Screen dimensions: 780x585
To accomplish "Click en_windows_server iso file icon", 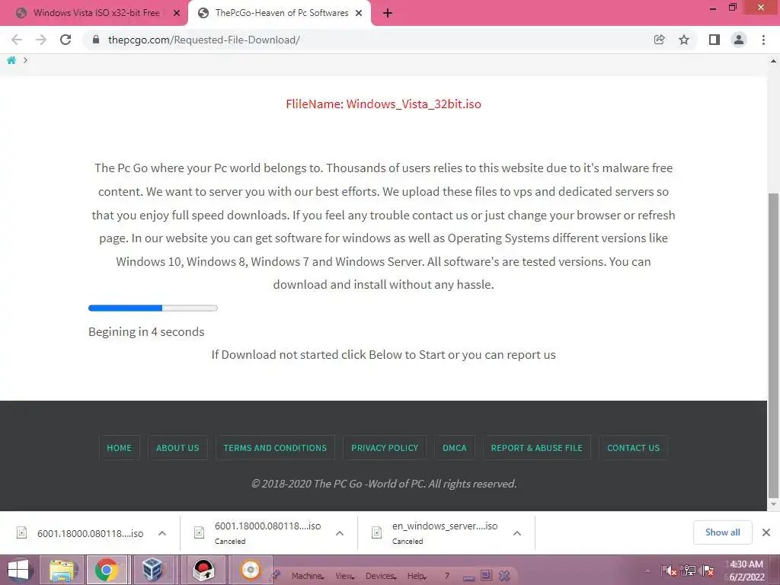I will pos(376,532).
